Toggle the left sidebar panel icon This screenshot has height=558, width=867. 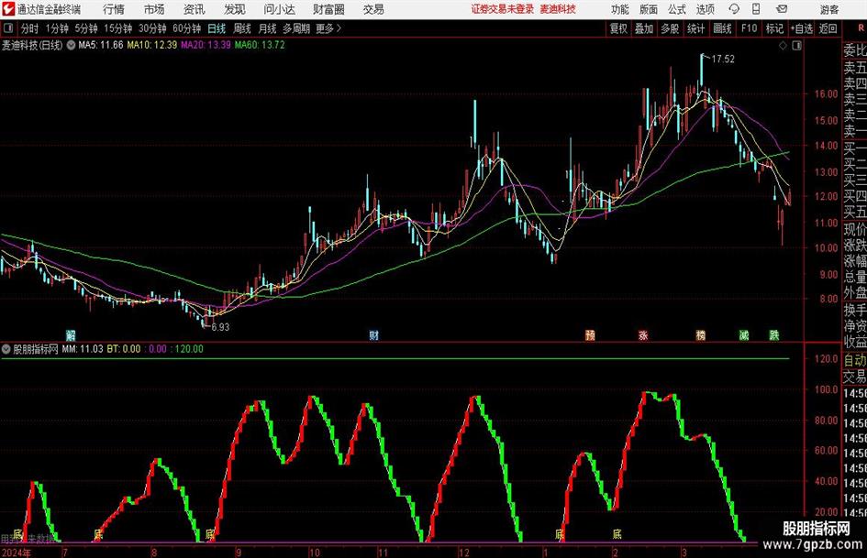[7, 28]
